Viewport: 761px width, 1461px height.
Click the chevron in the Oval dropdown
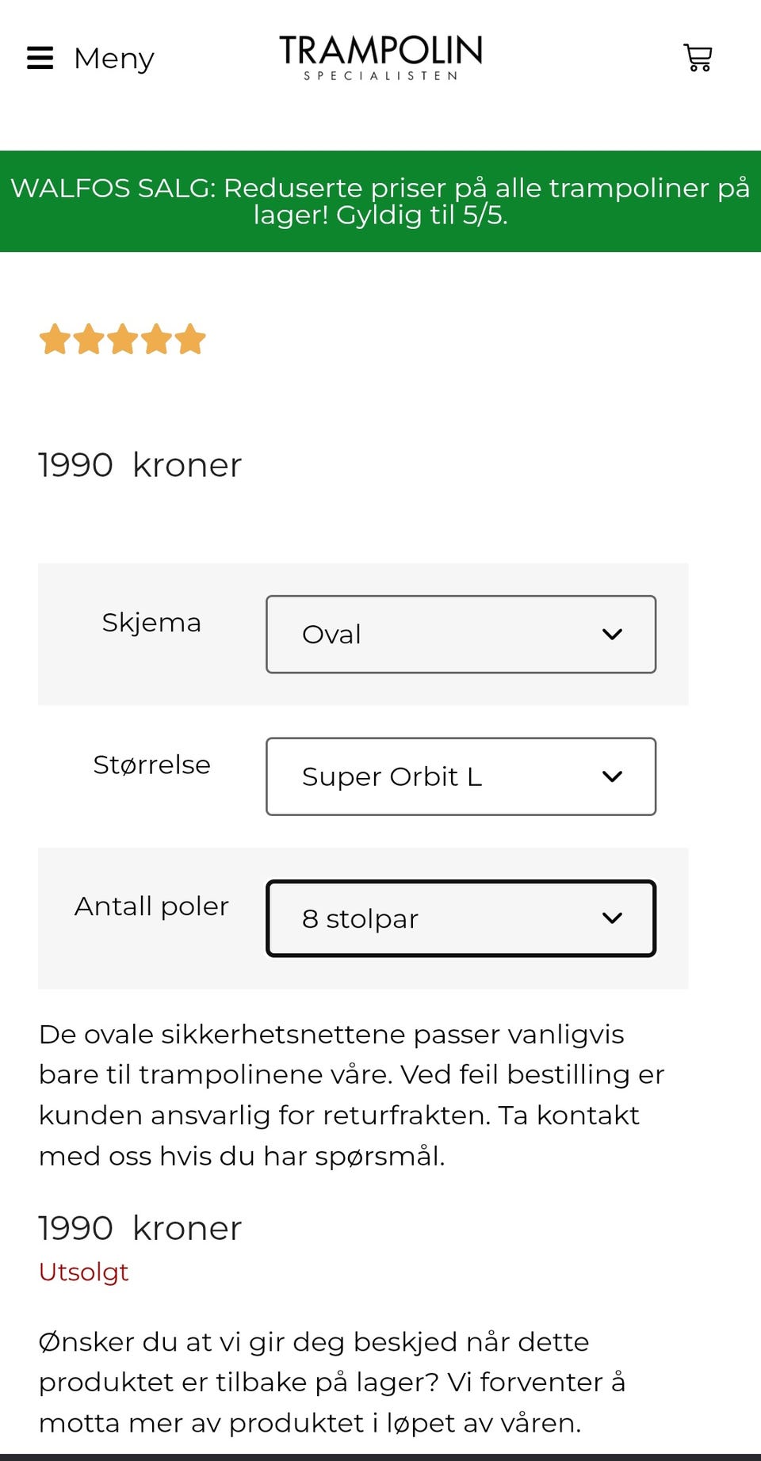pos(612,634)
